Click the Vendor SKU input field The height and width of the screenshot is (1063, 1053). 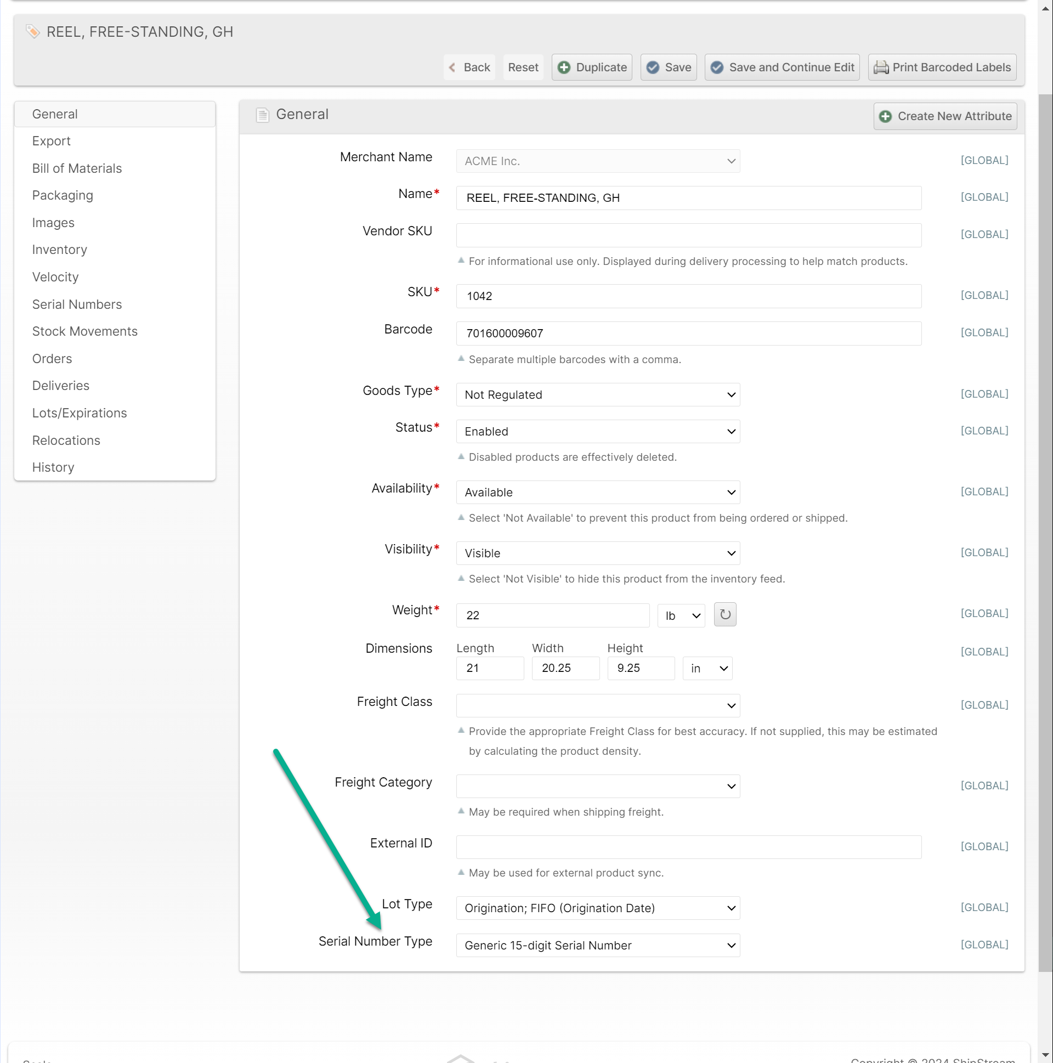688,235
